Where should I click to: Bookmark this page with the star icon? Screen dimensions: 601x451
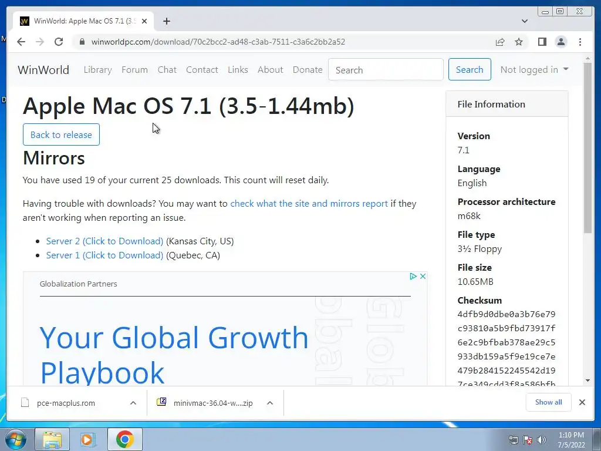click(519, 42)
